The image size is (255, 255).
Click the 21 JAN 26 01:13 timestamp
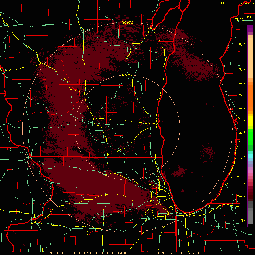(x=190, y=253)
